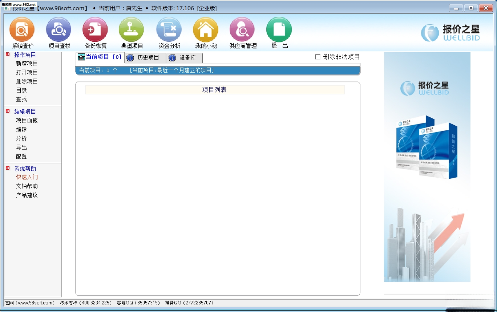Collapse the 编辑项目 section via its red icon
This screenshot has width=497, height=312.
coord(8,111)
